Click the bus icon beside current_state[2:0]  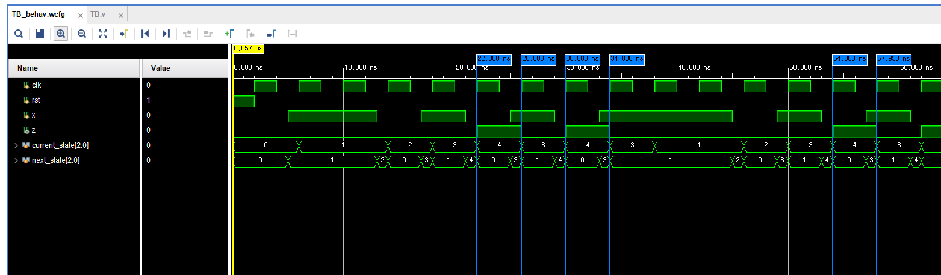click(x=26, y=145)
